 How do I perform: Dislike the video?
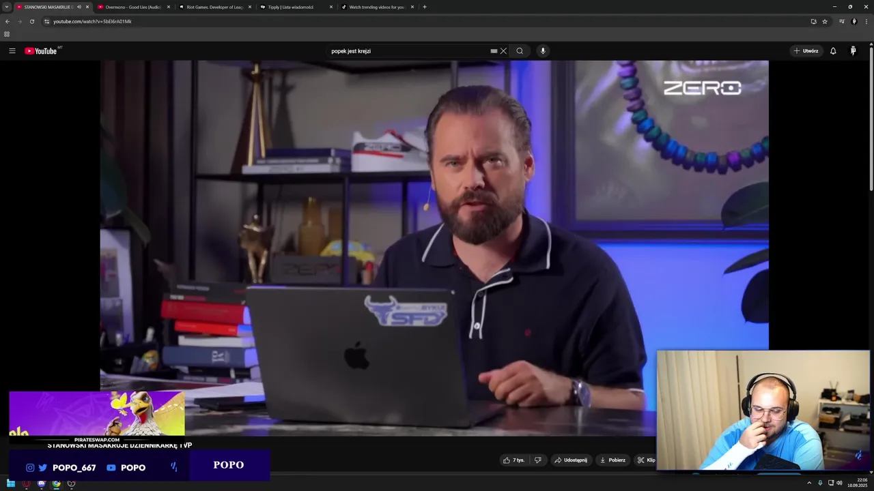537,460
